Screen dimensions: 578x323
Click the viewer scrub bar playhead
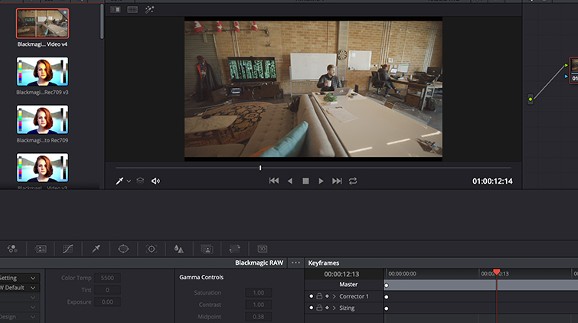click(x=260, y=168)
